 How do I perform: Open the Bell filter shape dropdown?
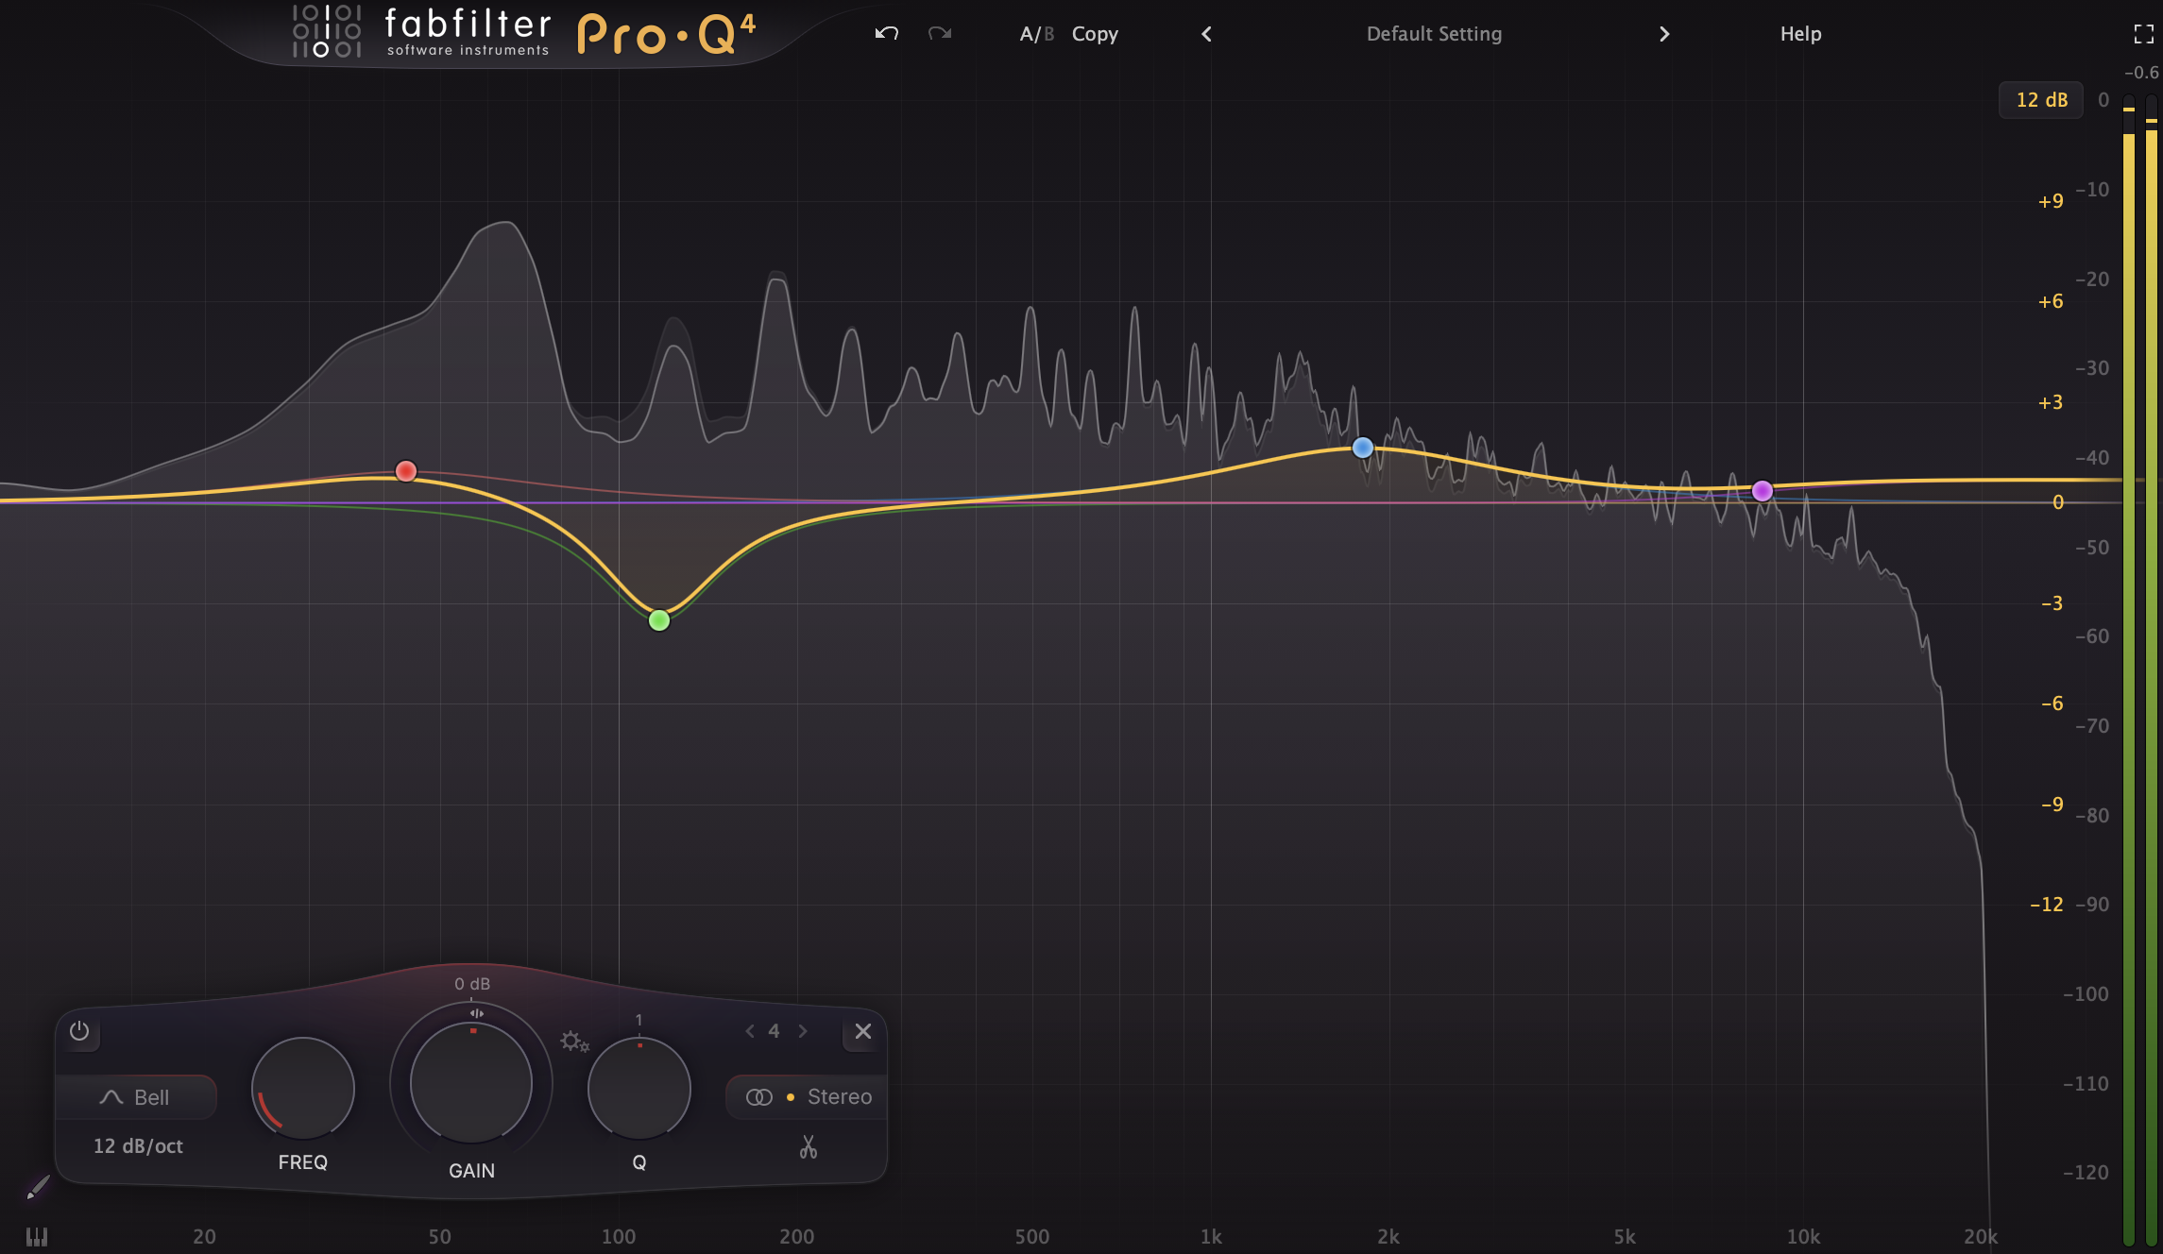click(136, 1097)
